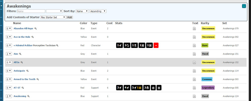View card text icon for Ace in the Hole
Screen dimensions: 251x101
pos(194,37)
